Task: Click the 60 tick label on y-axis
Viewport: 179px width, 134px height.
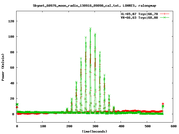Action: coord(12,68)
